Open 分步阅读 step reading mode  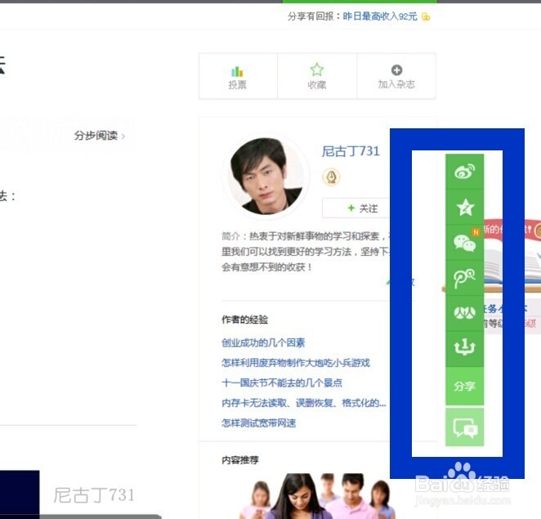[100, 136]
